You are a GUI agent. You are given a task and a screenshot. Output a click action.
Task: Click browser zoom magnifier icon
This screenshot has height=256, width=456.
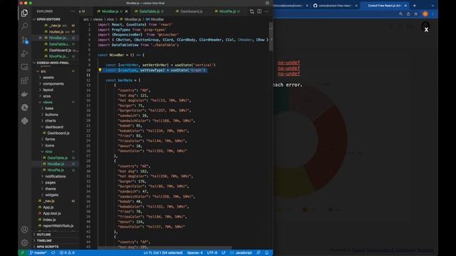coord(400,14)
